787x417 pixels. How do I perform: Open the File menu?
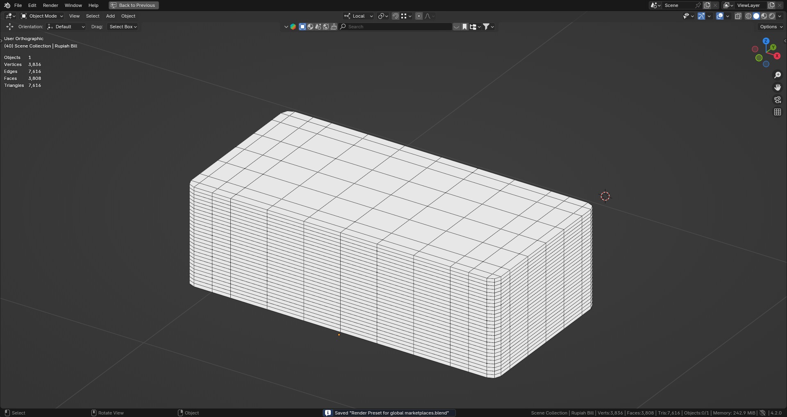coord(18,5)
